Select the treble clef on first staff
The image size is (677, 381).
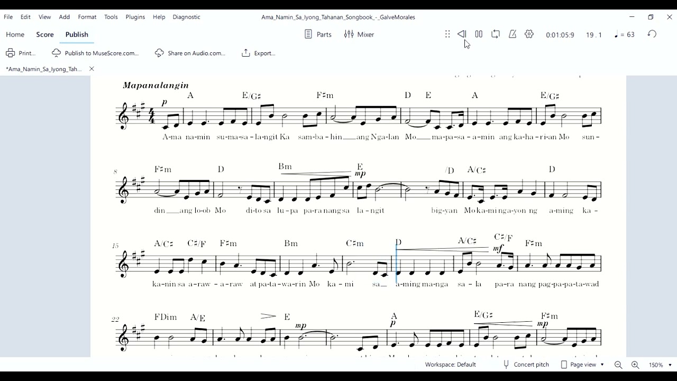(125, 115)
